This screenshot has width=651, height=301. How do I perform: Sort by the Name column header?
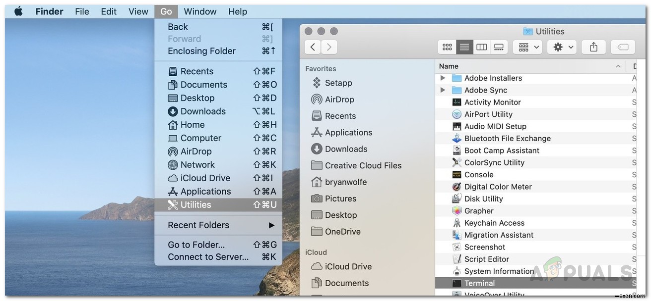tap(449, 66)
